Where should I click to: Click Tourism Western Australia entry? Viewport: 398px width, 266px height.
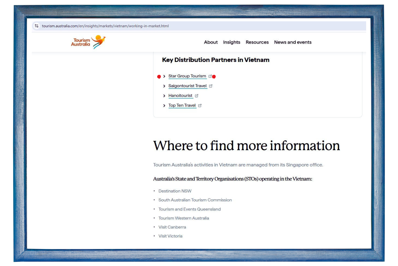click(184, 218)
